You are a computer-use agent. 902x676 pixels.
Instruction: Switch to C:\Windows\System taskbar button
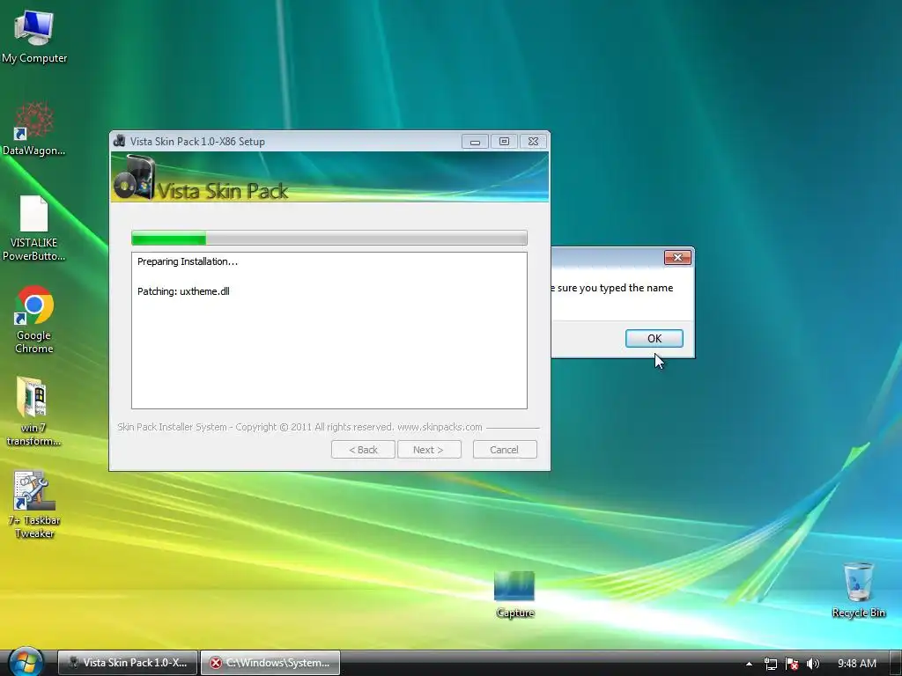point(270,662)
